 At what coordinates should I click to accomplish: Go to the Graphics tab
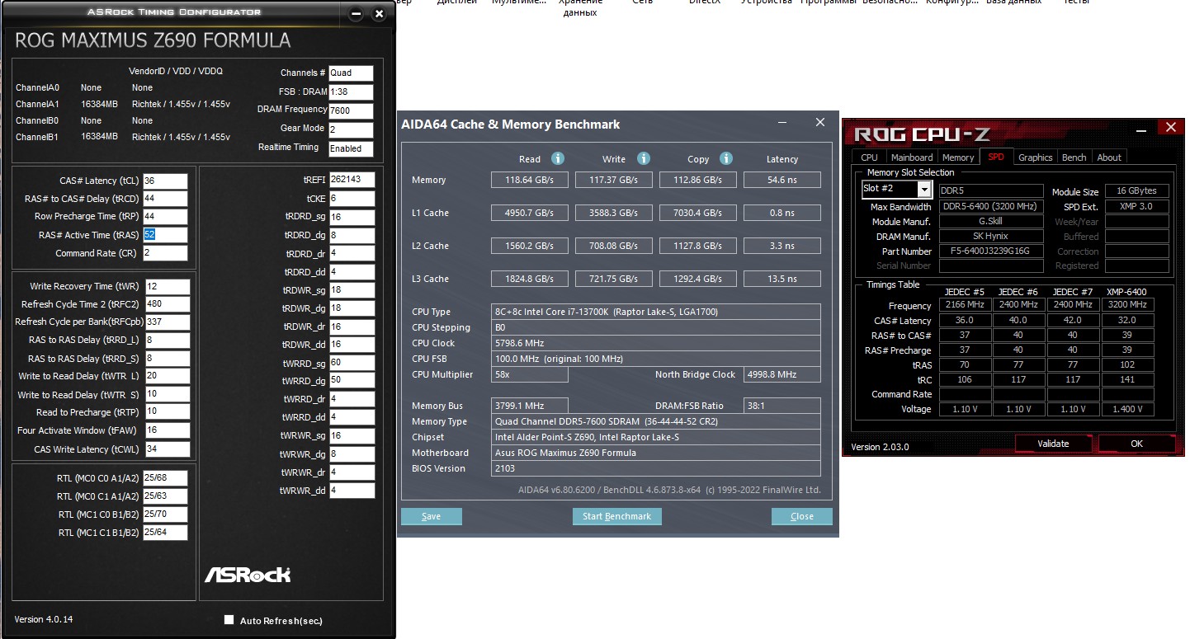(x=1035, y=157)
